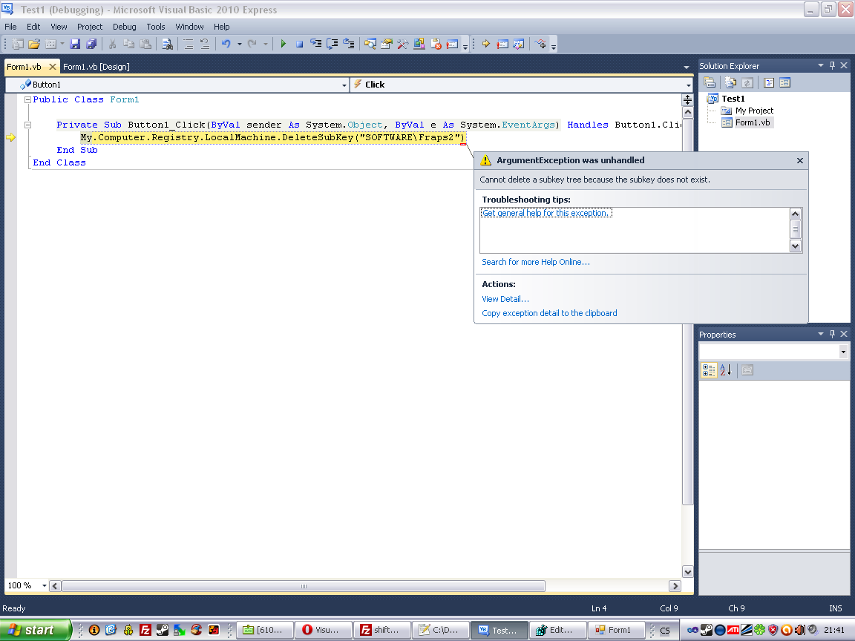Click the 'View Detail...' action link
855x641 pixels.
tap(505, 299)
